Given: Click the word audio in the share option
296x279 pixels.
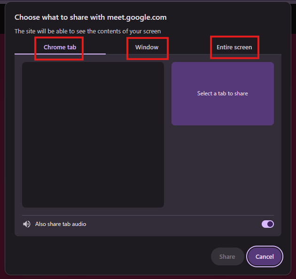Looking at the screenshot, I should (79, 224).
